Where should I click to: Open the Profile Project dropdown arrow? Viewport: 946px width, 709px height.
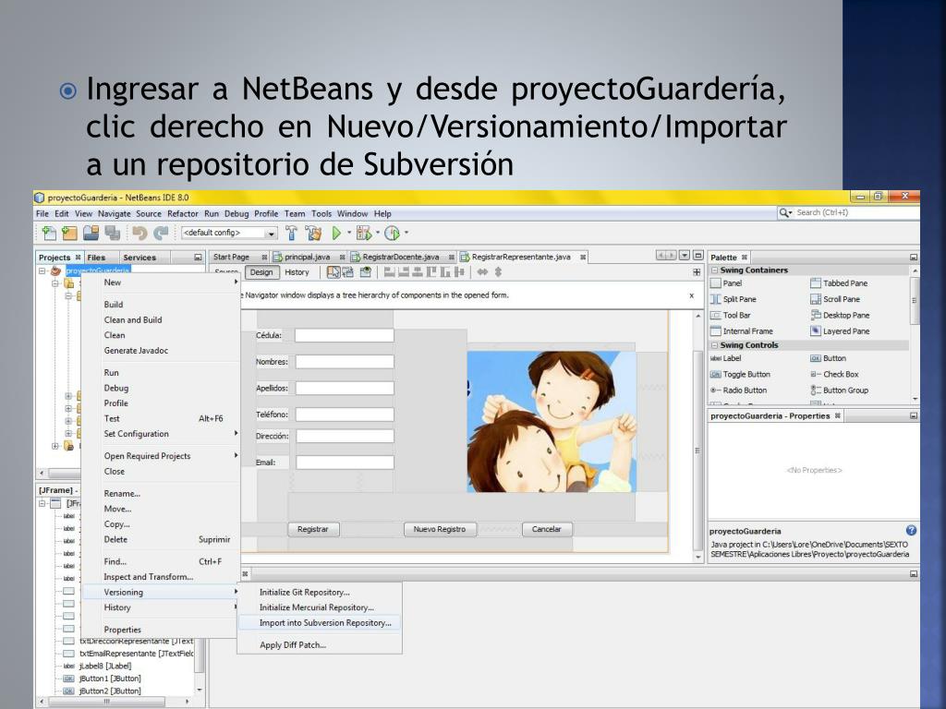[406, 233]
